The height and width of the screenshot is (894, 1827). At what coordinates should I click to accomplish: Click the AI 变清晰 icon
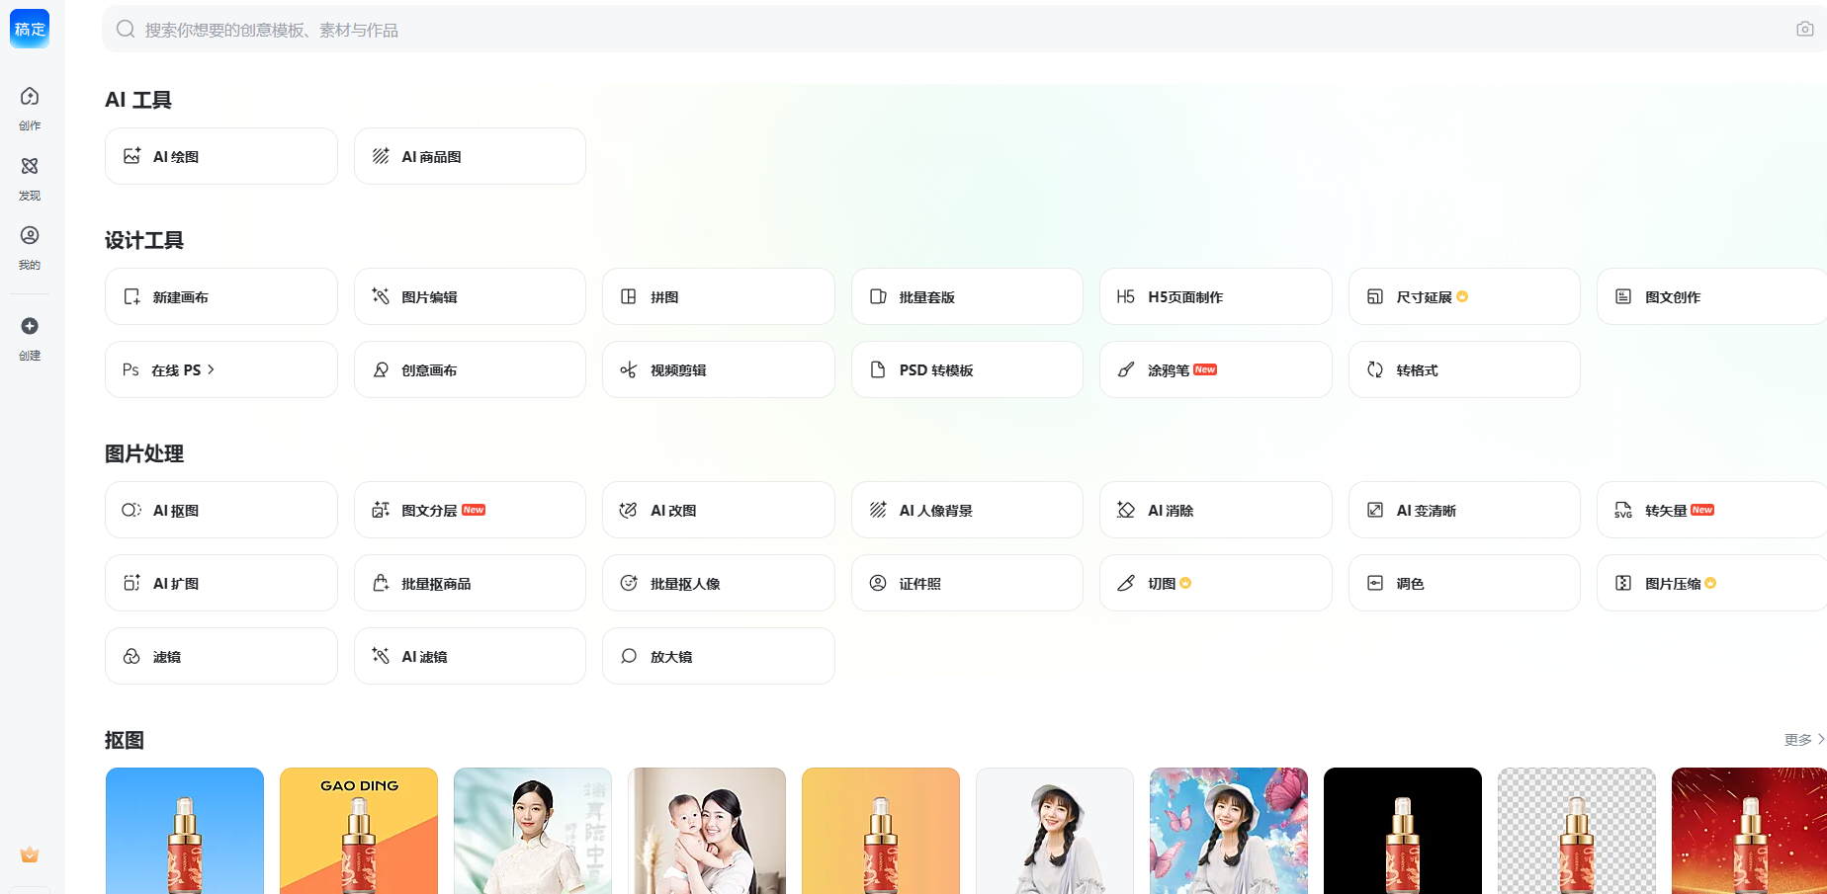click(1375, 510)
